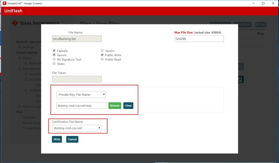Click the File Name field showing mcuflashimg.bin
Screen dimensions: 279x163
pyautogui.click(x=77, y=39)
